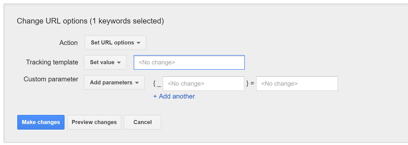Click the caret arrow beside Add parameters

pos(137,83)
